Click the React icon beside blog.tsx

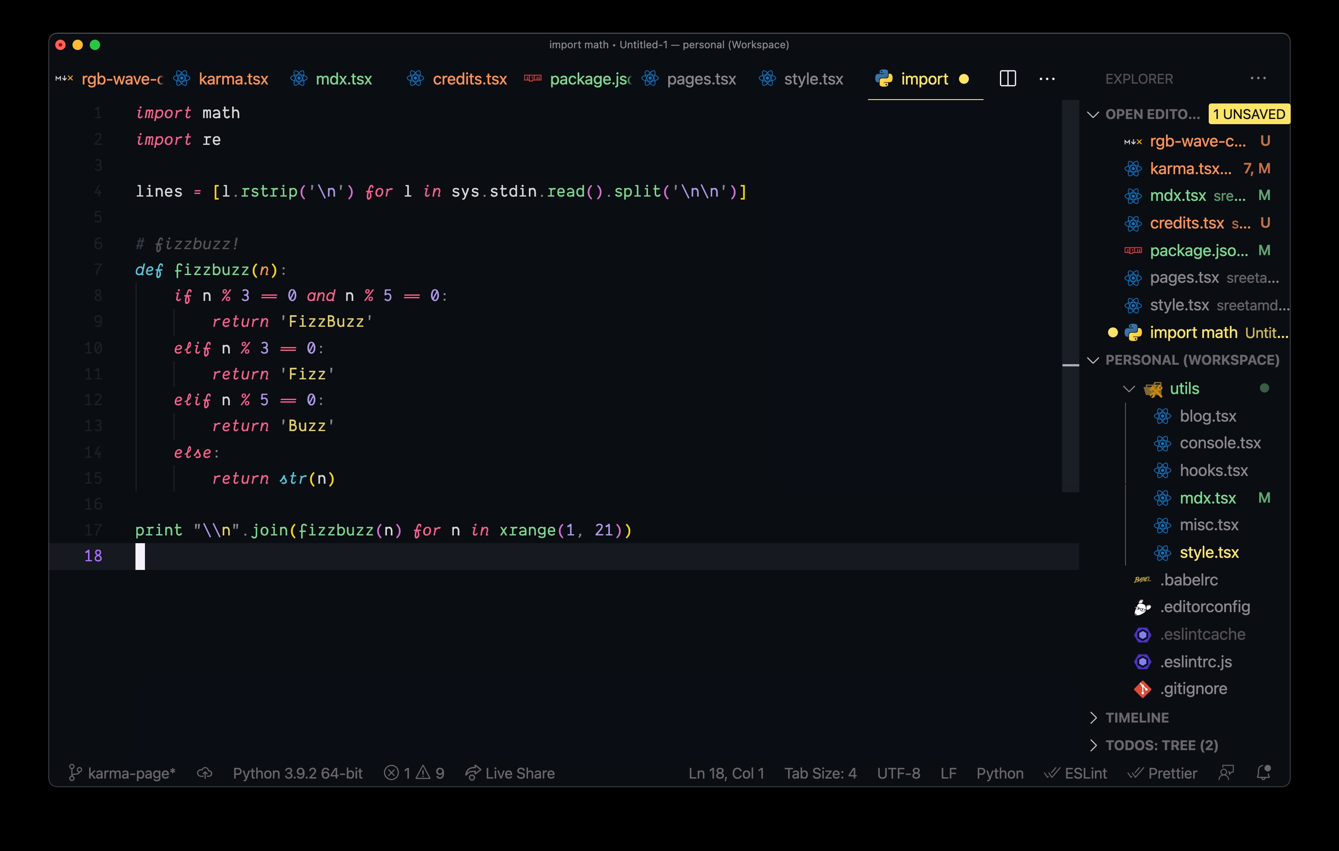pyautogui.click(x=1162, y=416)
